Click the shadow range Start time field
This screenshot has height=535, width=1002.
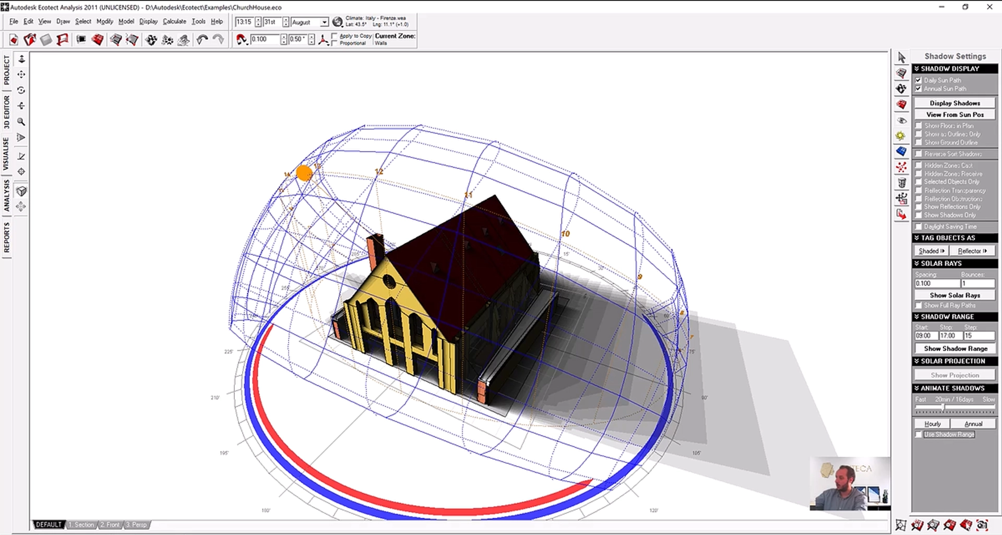point(926,336)
